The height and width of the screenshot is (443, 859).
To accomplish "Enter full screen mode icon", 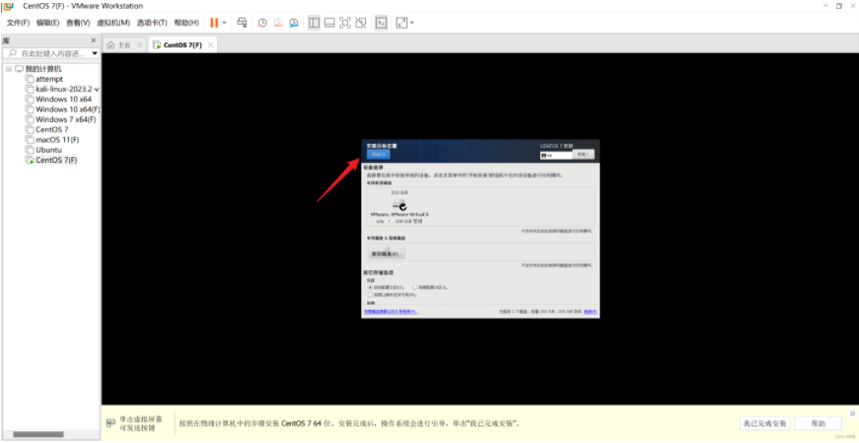I will click(x=344, y=23).
